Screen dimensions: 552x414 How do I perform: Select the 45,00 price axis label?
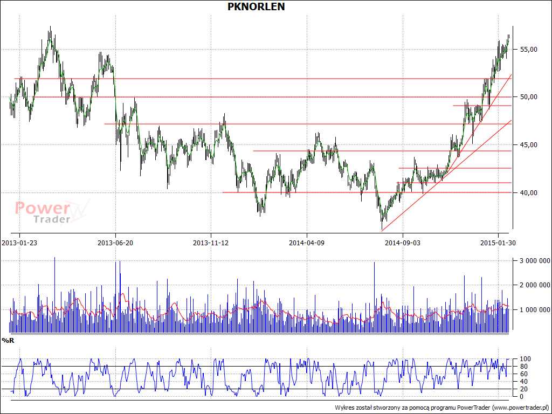click(x=529, y=144)
